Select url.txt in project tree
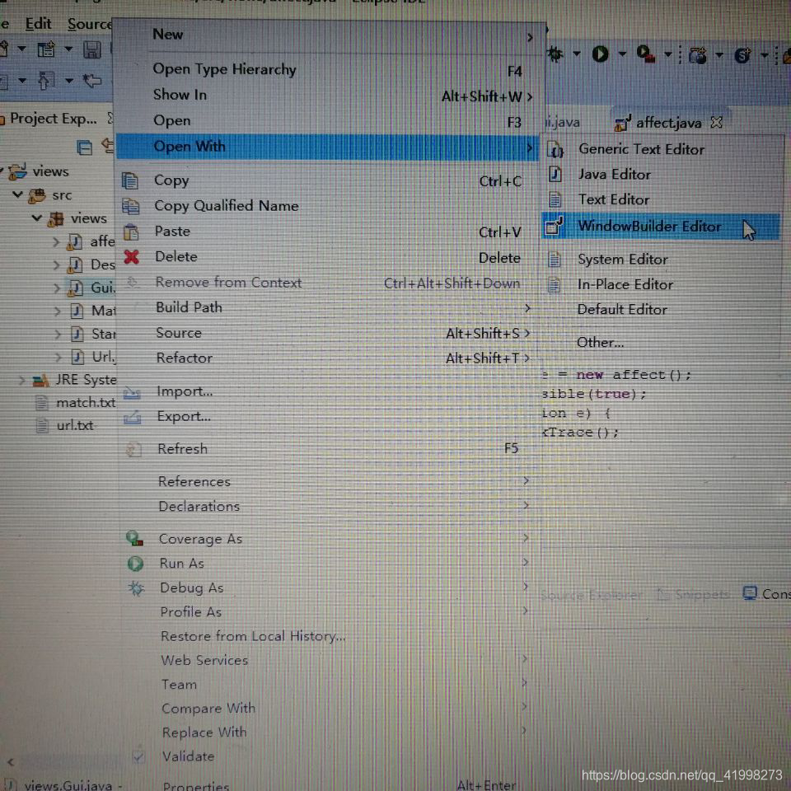 click(x=75, y=425)
